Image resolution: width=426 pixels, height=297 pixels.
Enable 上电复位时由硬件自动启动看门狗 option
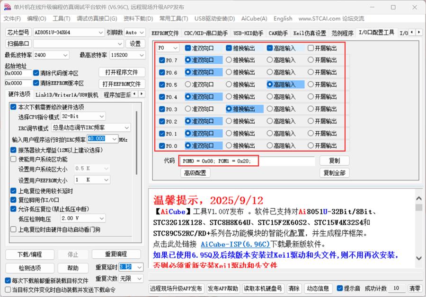(13, 230)
